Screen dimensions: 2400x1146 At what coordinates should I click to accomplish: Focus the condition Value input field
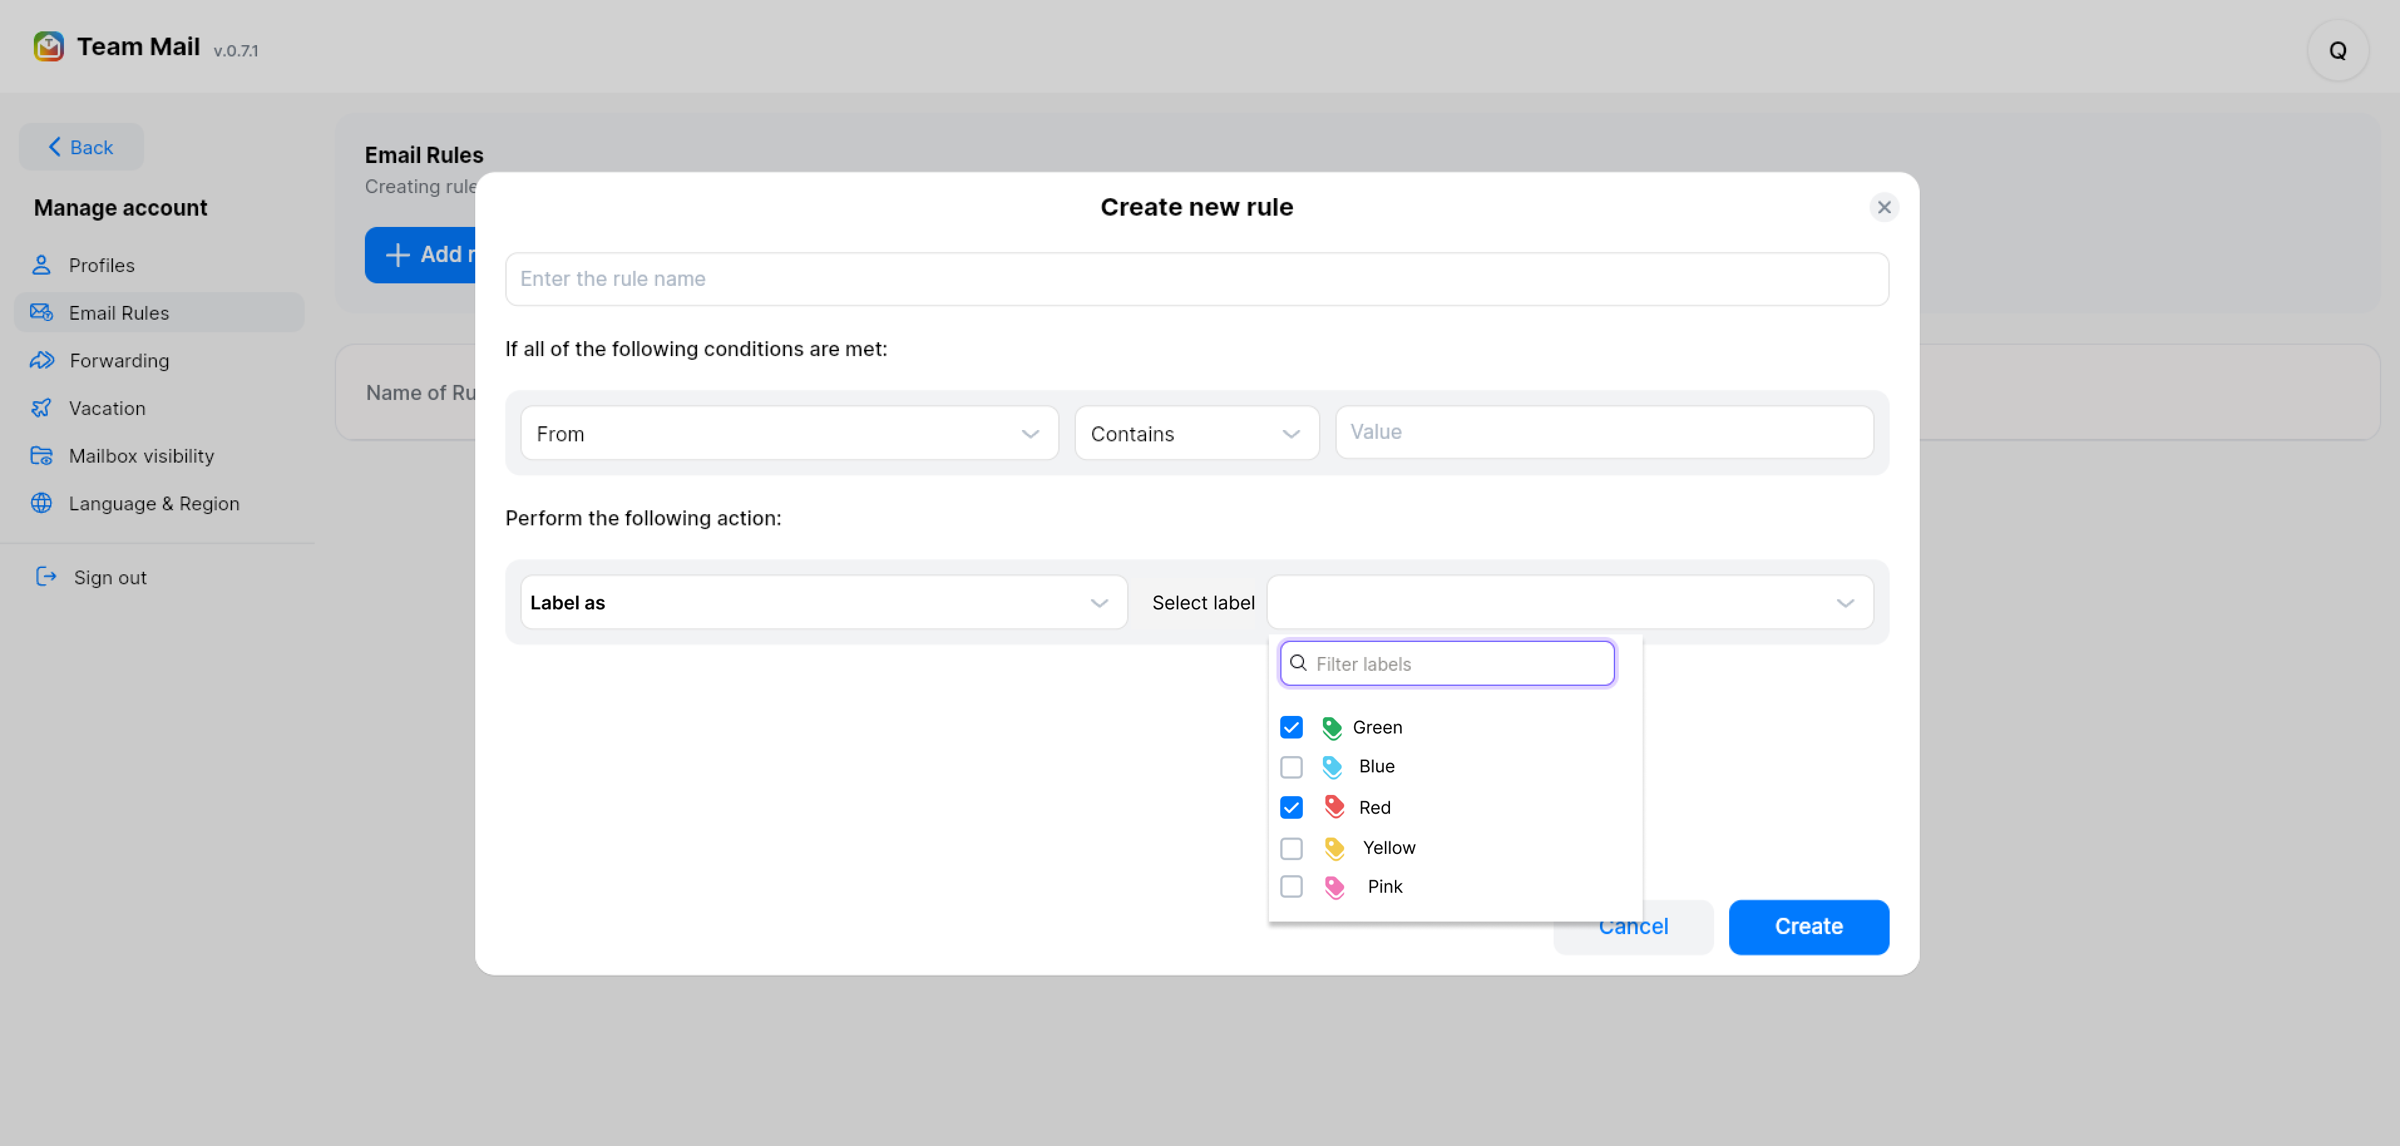pyautogui.click(x=1603, y=433)
